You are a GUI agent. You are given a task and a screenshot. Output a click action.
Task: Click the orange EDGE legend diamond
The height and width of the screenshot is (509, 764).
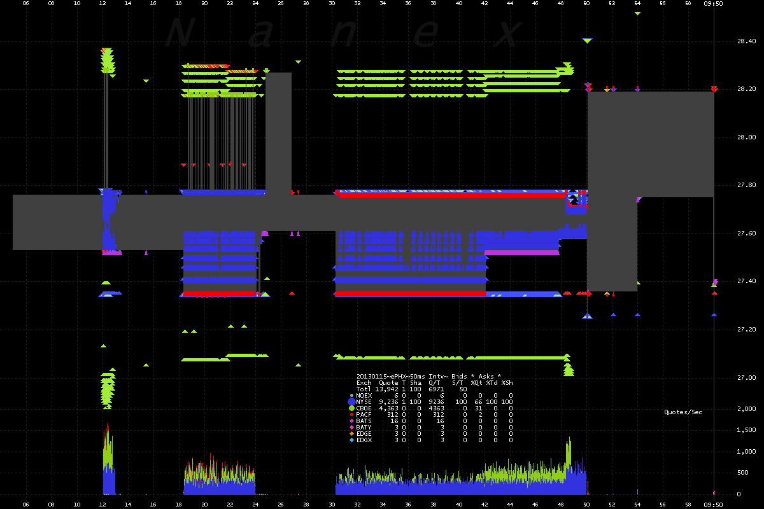click(x=351, y=434)
